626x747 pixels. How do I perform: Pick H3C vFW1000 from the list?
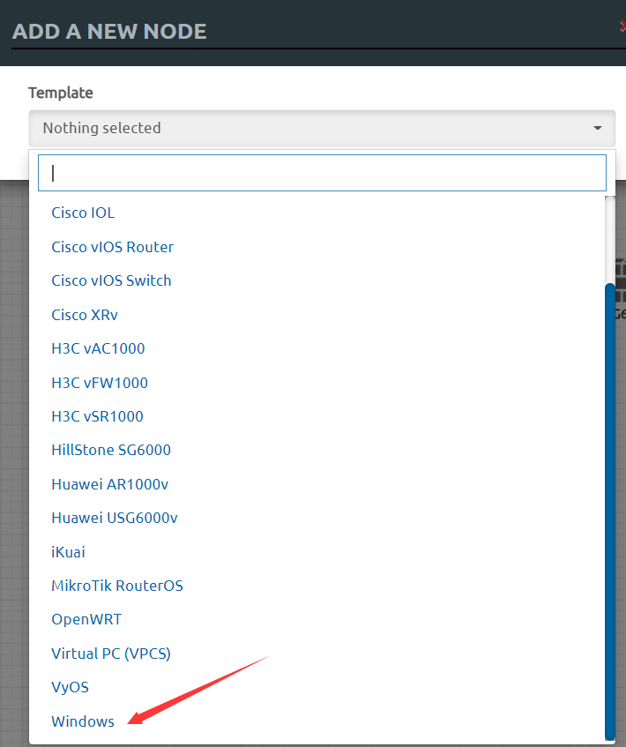100,383
